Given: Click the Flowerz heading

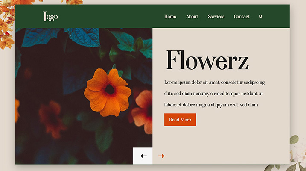Looking at the screenshot, I should [207, 60].
